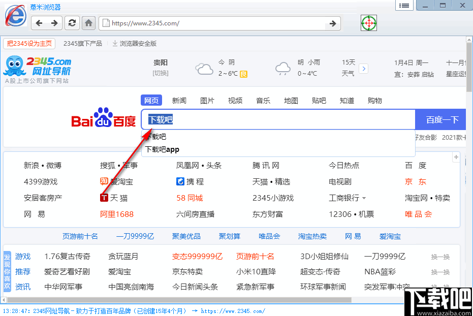Click the Baidu paw logo
Viewport: 473px width, 316px height.
(x=104, y=117)
